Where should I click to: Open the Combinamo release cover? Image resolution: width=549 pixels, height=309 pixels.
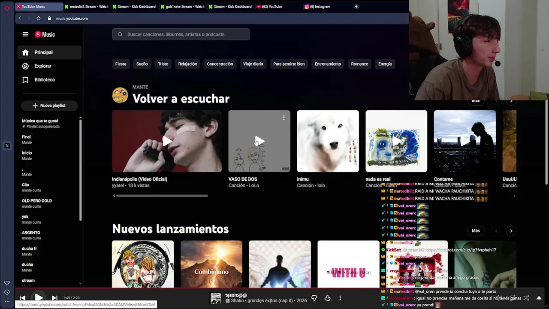pyautogui.click(x=211, y=264)
